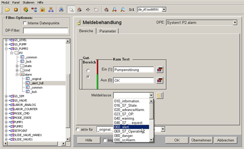The height and width of the screenshot is (149, 244).
Task: Expand the LABOR_ANALOG tree node
Action: point(6,105)
